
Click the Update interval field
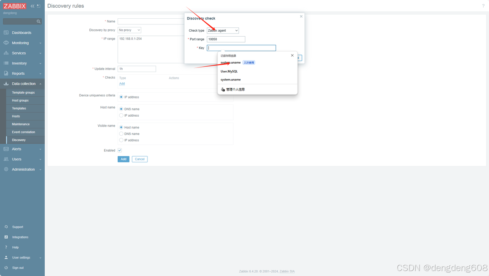137,69
